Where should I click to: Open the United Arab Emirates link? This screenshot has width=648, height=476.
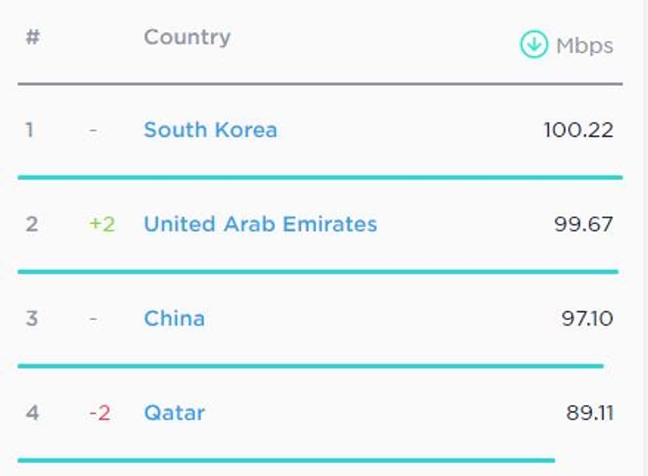pyautogui.click(x=260, y=224)
